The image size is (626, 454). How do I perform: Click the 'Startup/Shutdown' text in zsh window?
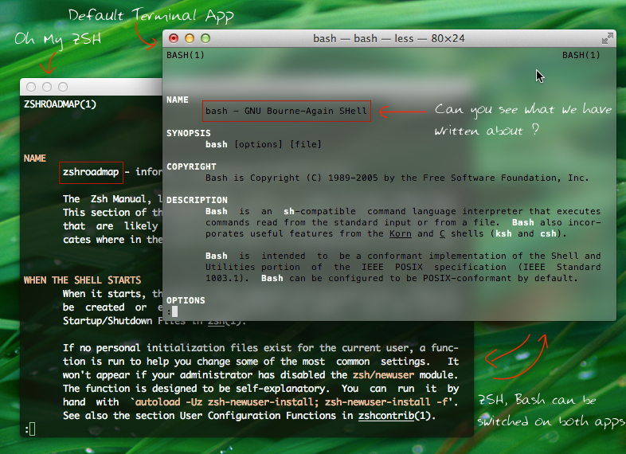[108, 321]
